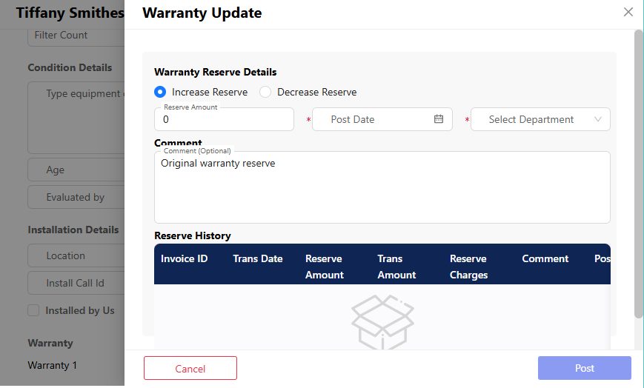Click the Reserve Amount column header
Image resolution: width=644 pixels, height=388 pixels.
[325, 267]
